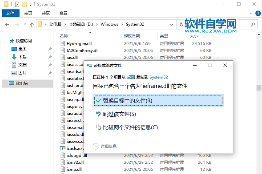Click System32 in the address breadcrumb

[x=135, y=24]
